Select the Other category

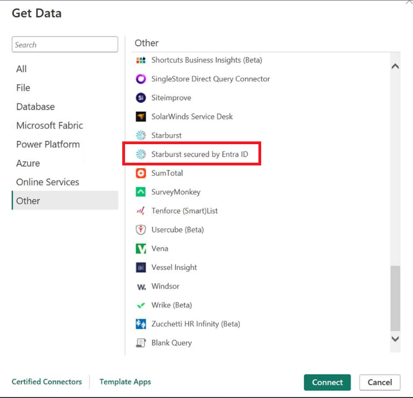[x=65, y=201]
